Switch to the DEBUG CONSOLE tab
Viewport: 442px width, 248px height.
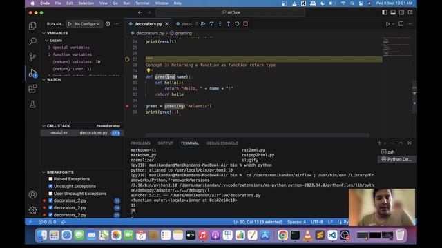point(222,143)
